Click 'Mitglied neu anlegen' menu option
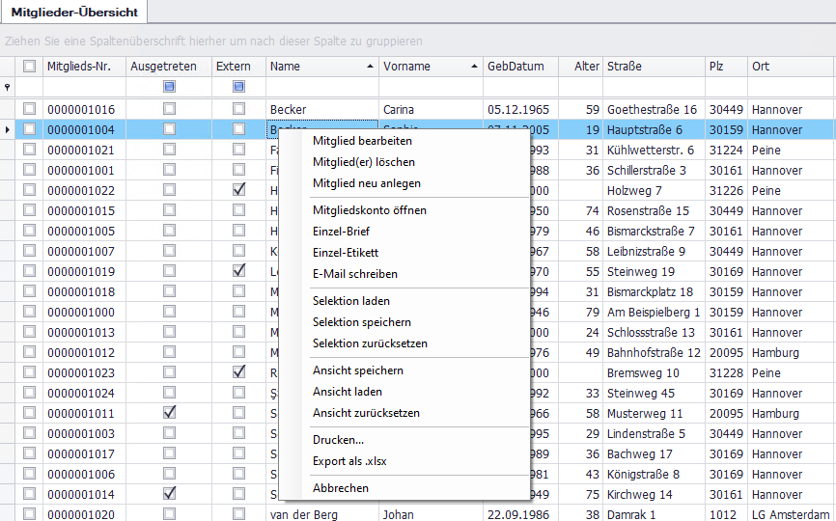 click(x=367, y=183)
